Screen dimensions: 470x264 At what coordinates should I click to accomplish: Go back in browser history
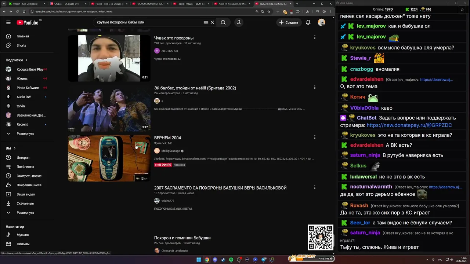[4, 11]
